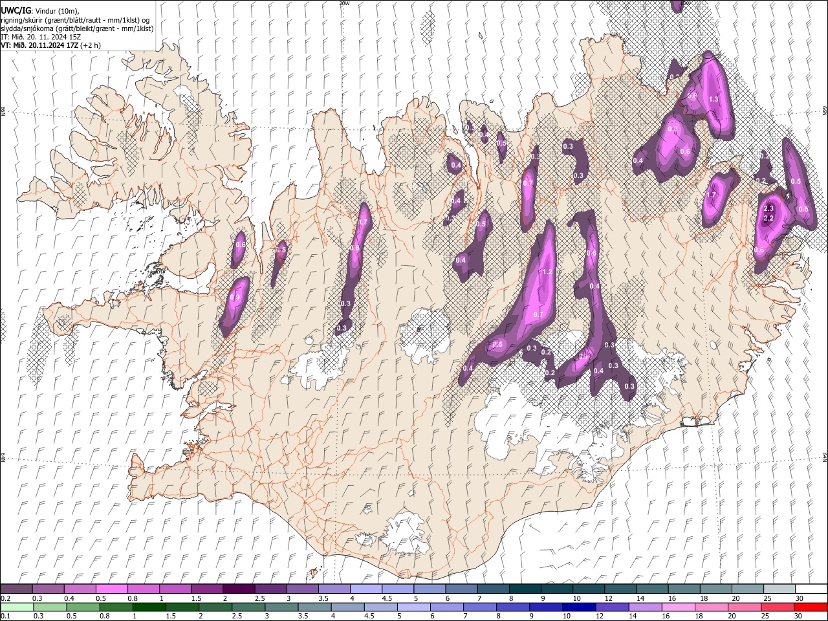Click the 'UWC/IG: Vindur (10m)' title line
The image size is (828, 621).
click(40, 11)
